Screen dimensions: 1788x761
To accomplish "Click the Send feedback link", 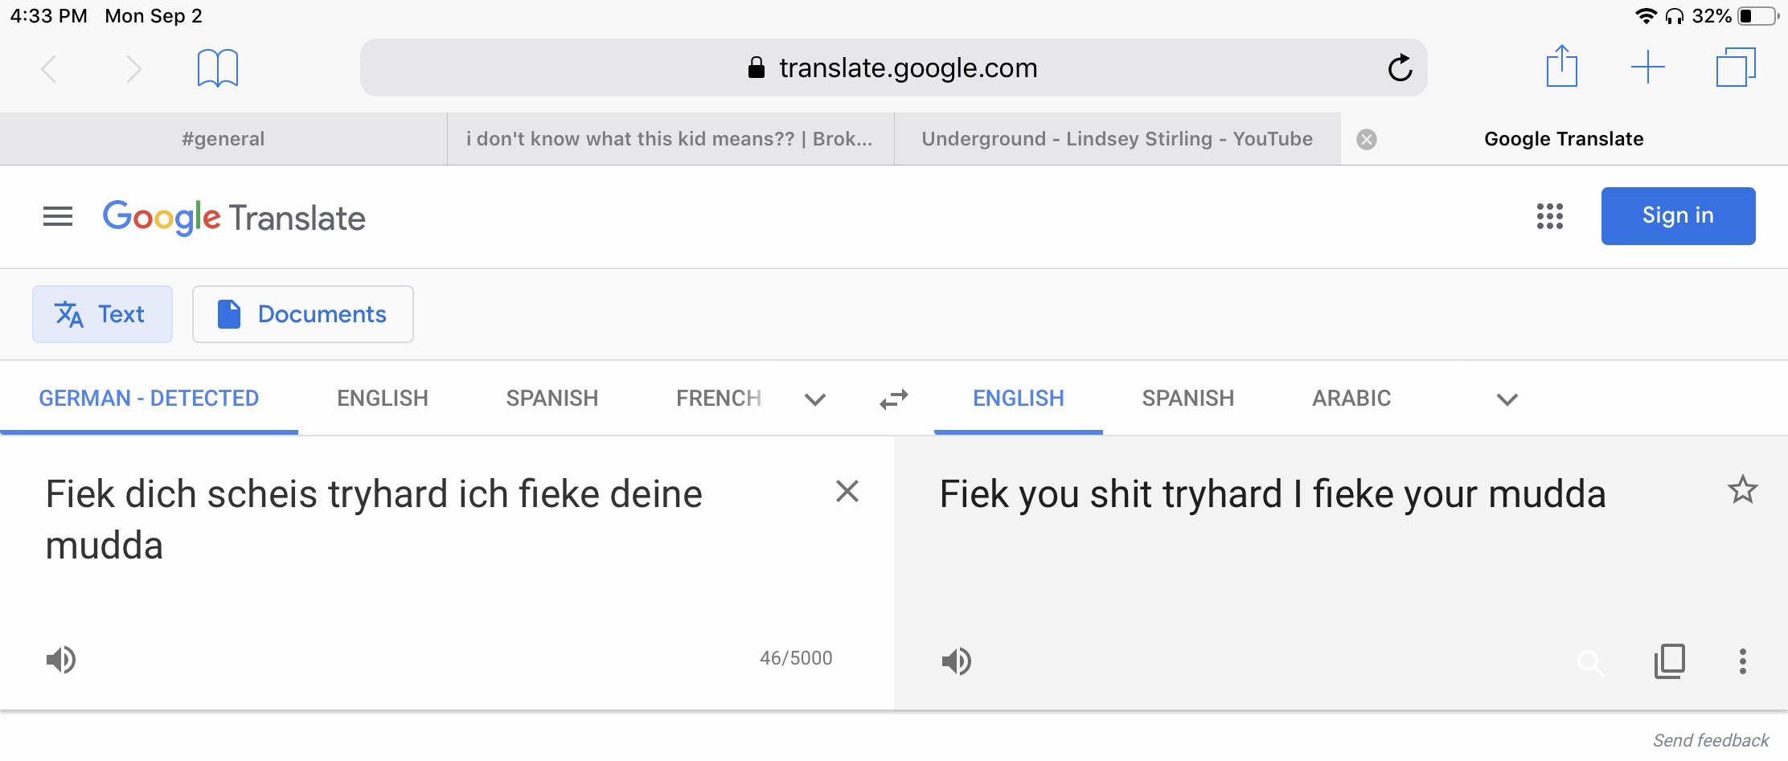I will point(1711,740).
